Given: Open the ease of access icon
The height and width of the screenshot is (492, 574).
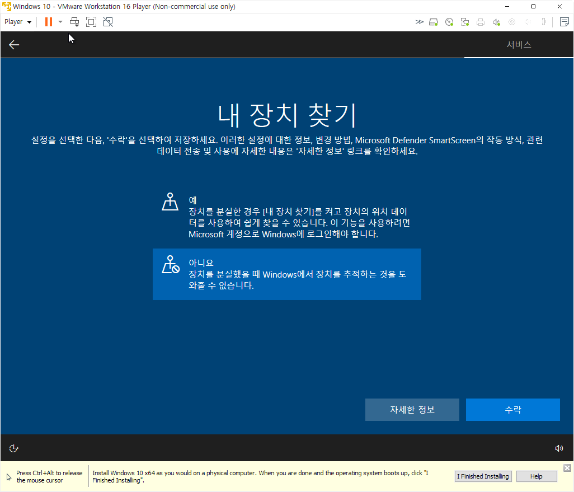Looking at the screenshot, I should coord(13,448).
